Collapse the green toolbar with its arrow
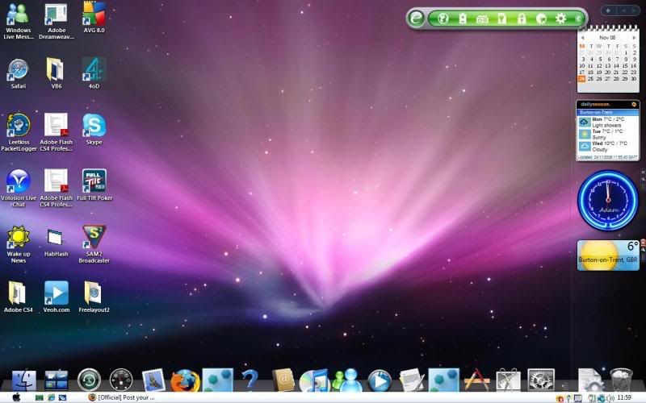 pos(579,18)
